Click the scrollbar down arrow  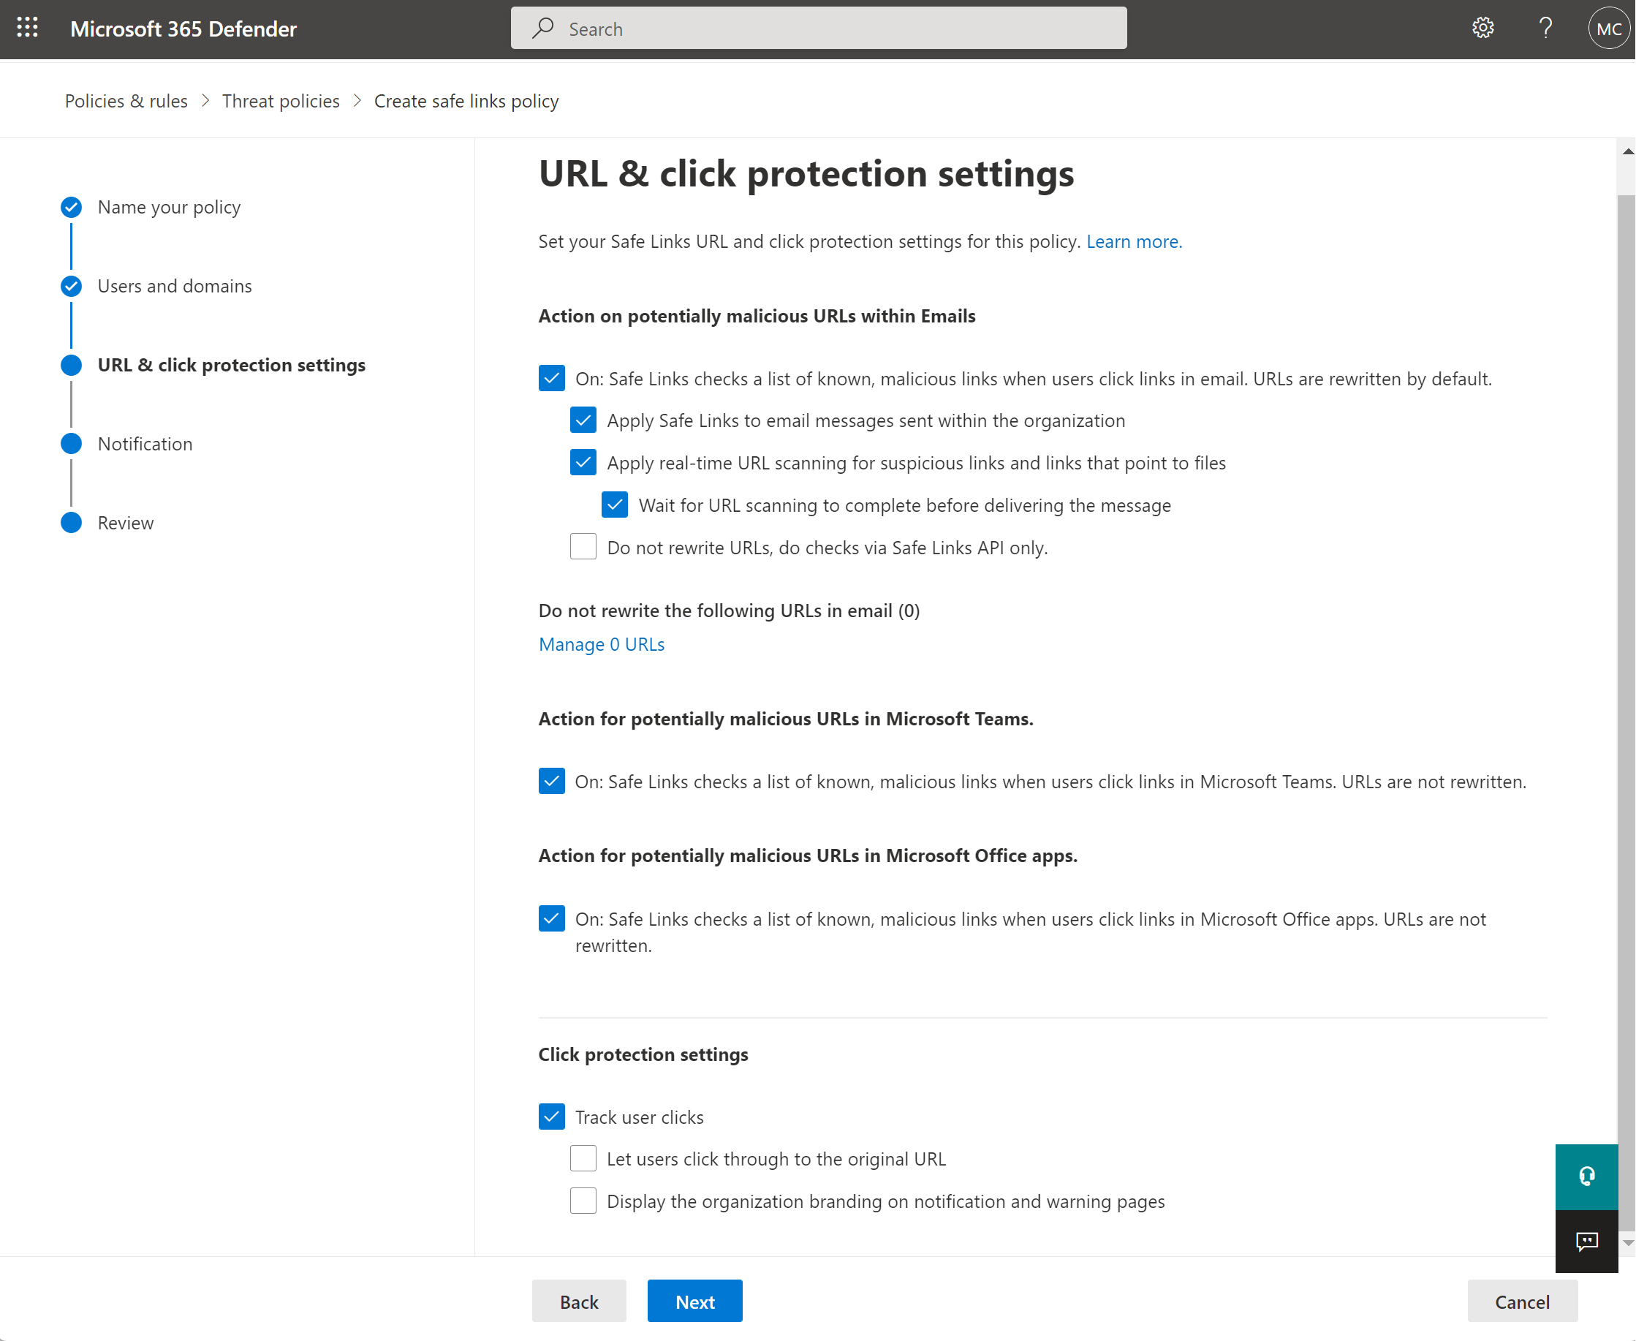pyautogui.click(x=1627, y=1244)
